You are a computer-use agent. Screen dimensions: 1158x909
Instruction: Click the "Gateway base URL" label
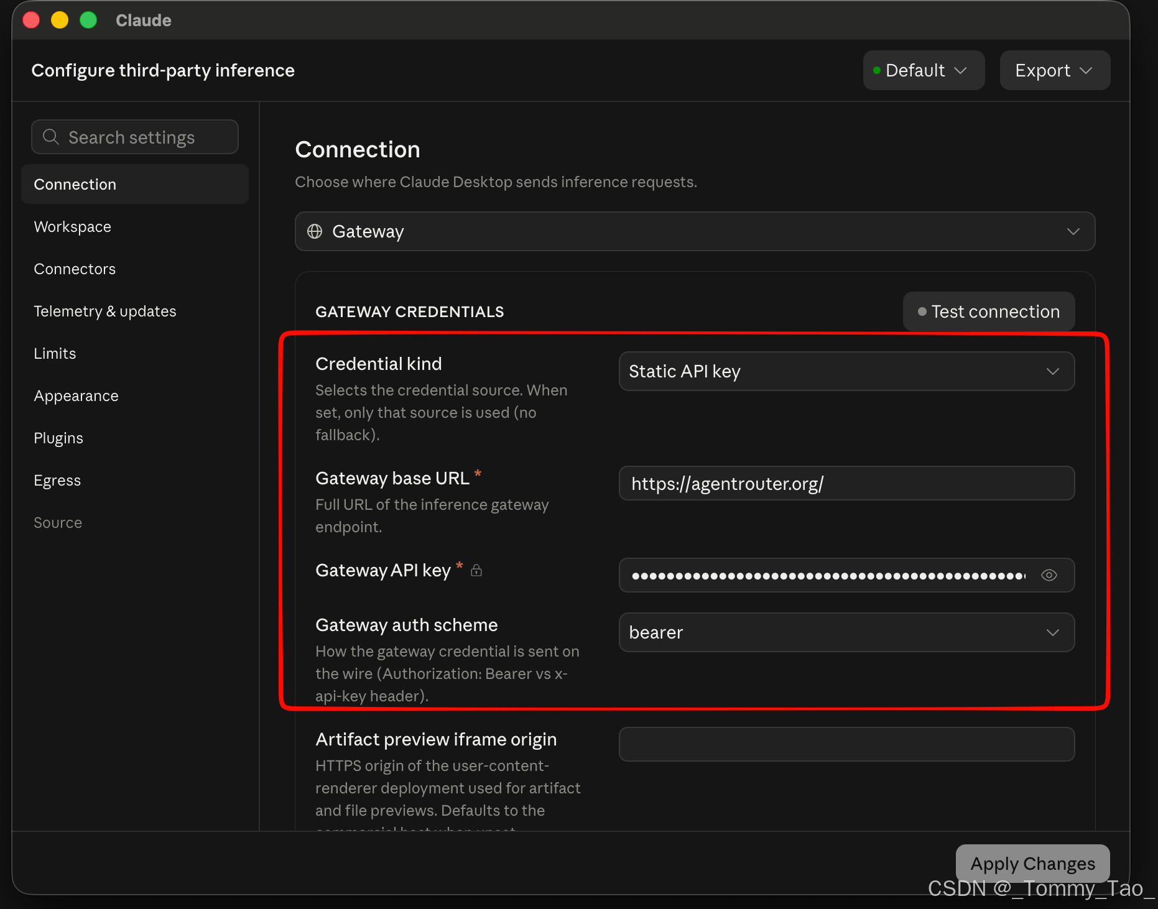(x=392, y=478)
